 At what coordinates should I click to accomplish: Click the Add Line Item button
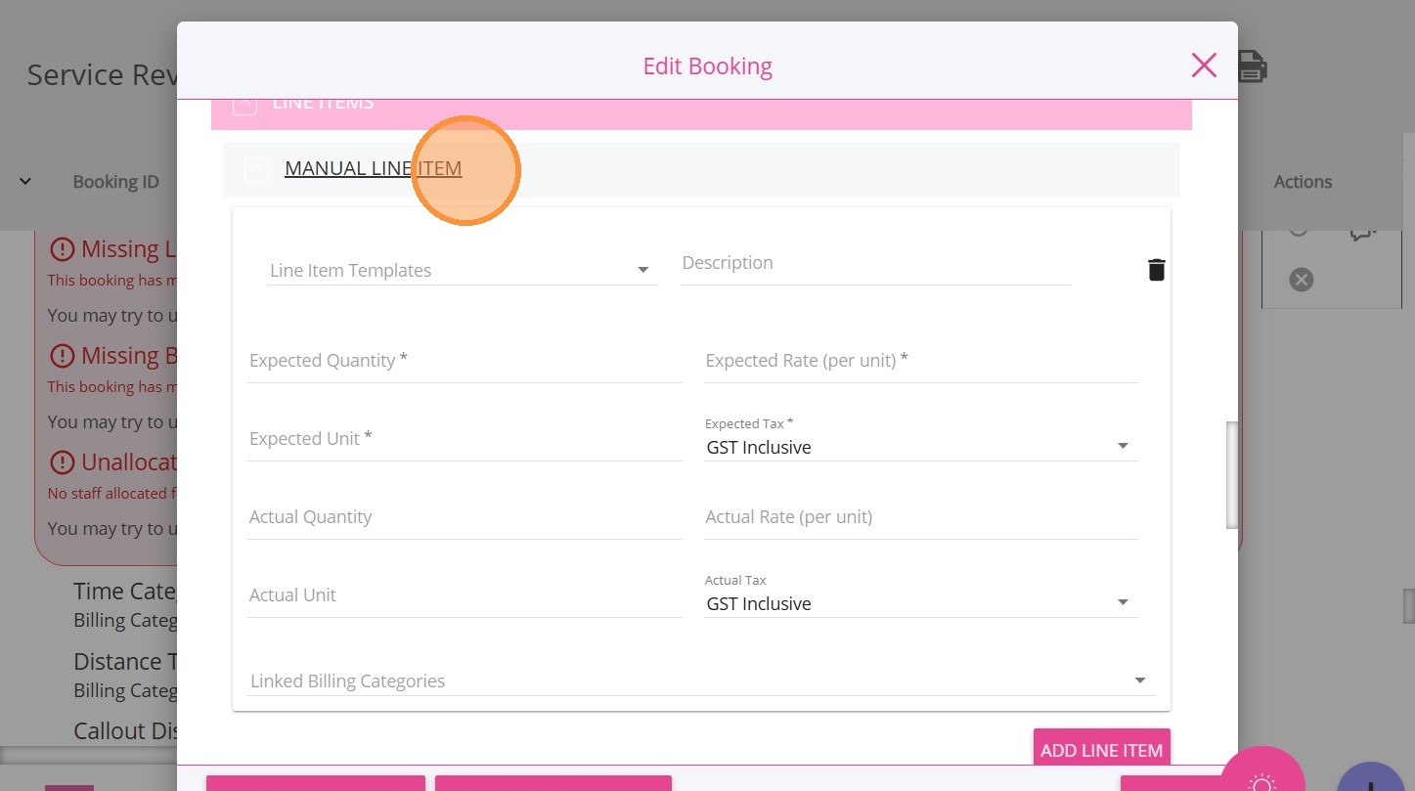tap(1101, 750)
